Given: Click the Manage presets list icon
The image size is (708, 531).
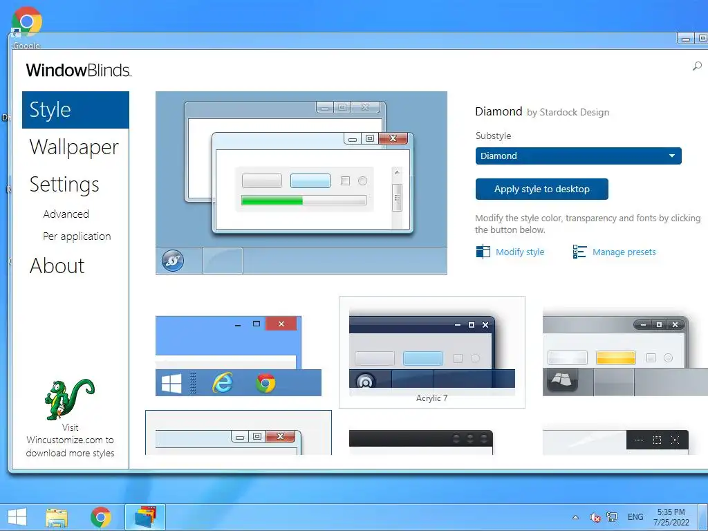Looking at the screenshot, I should (x=579, y=252).
